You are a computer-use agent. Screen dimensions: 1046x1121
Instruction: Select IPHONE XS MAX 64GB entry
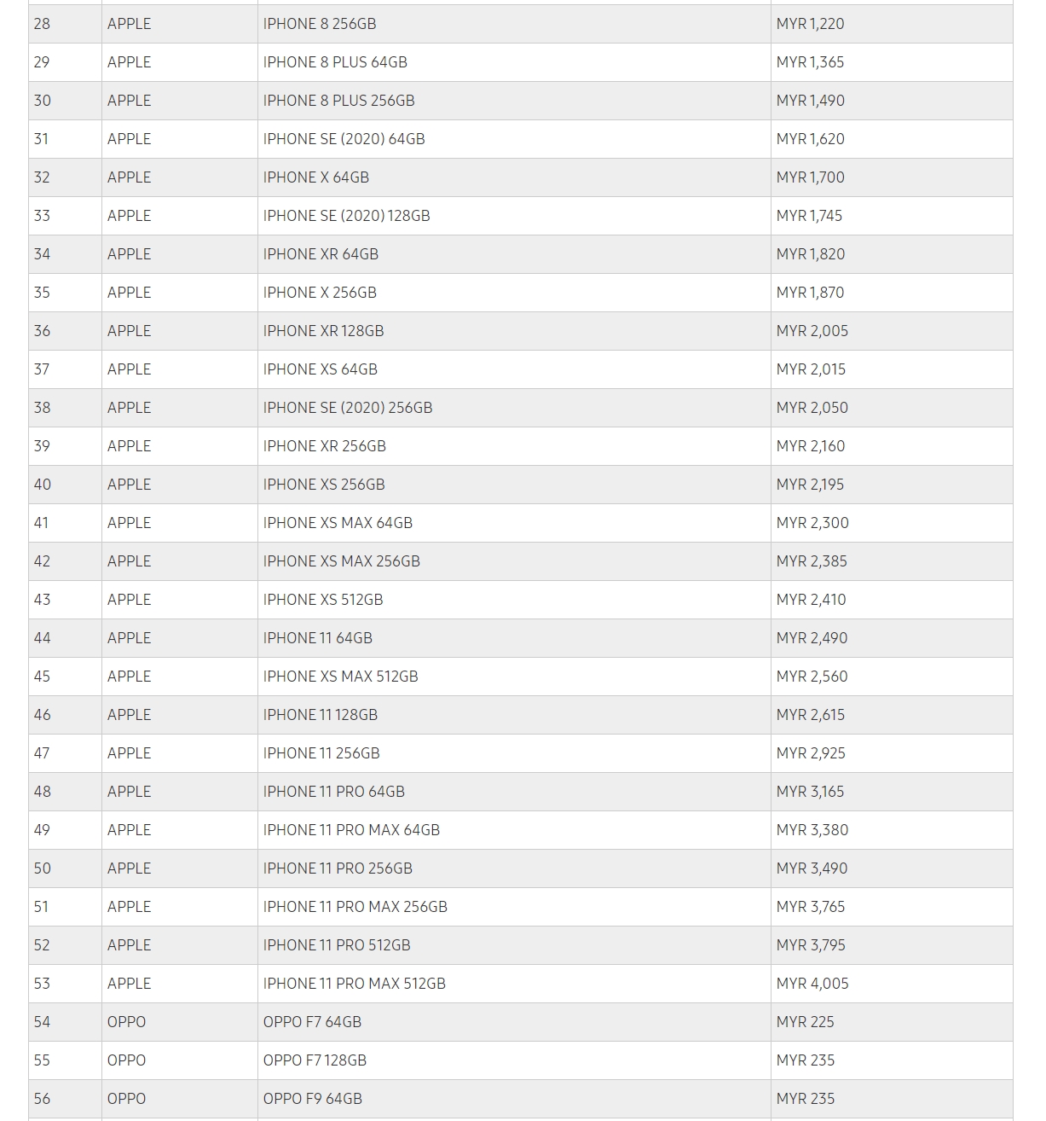pyautogui.click(x=338, y=523)
